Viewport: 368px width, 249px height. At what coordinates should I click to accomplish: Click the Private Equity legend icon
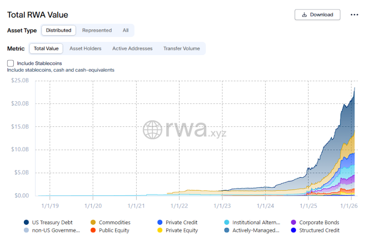point(160,230)
